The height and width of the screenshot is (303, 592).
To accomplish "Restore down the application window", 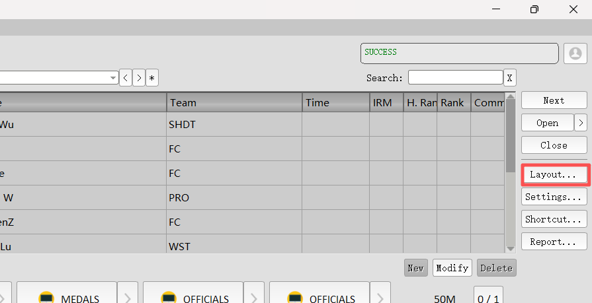I will [534, 9].
